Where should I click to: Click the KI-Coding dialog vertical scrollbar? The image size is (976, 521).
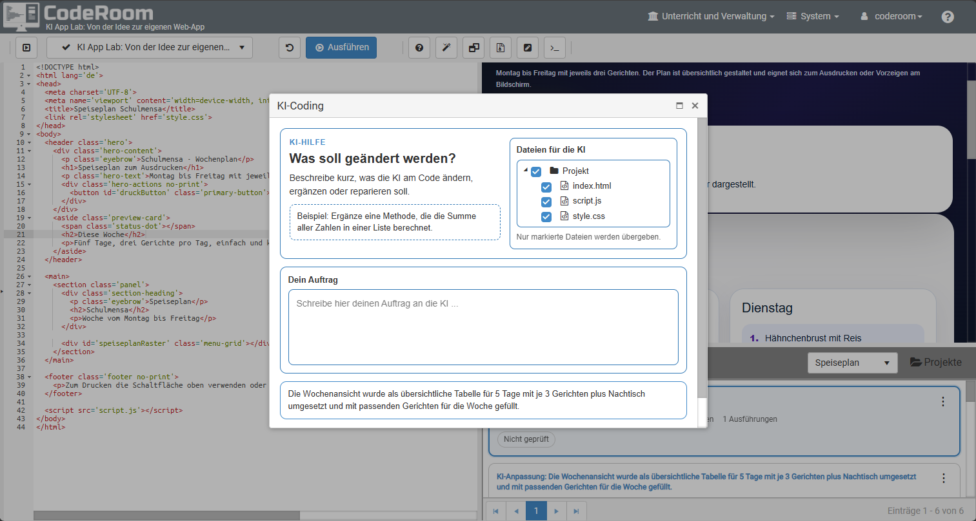pos(702,258)
